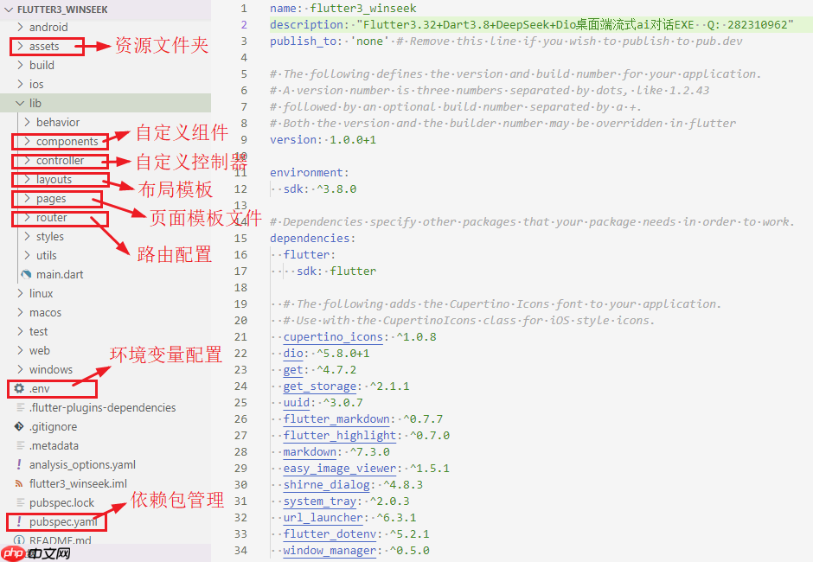Open the get_storage package link
Image resolution: width=813 pixels, height=562 pixels.
click(x=320, y=386)
